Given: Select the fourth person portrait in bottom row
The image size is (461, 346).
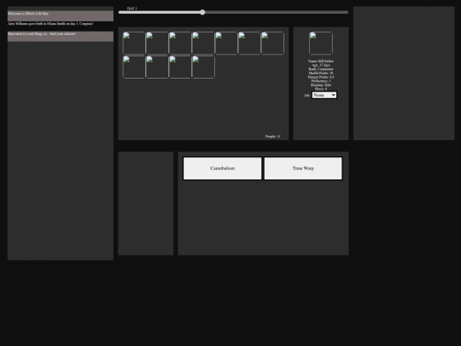Looking at the screenshot, I should pyautogui.click(x=203, y=67).
